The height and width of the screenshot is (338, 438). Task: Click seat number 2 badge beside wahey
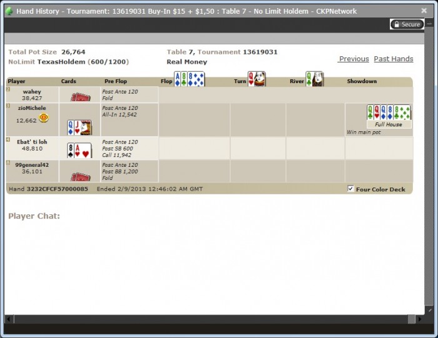pos(8,89)
